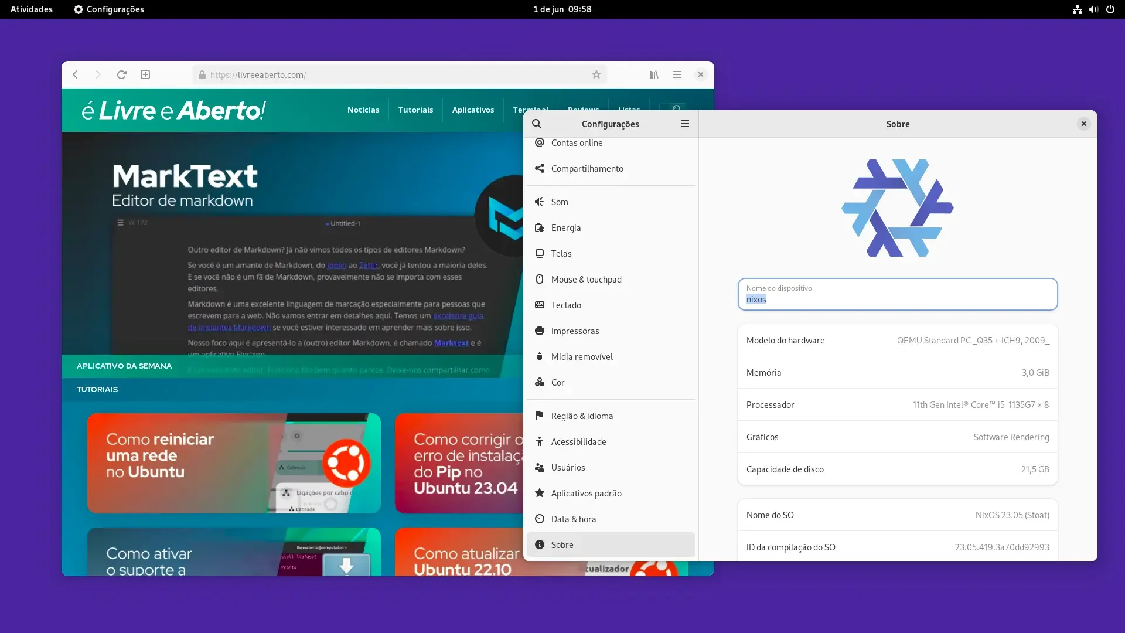Image resolution: width=1125 pixels, height=633 pixels.
Task: Open the browser hamburger menu
Action: click(677, 74)
